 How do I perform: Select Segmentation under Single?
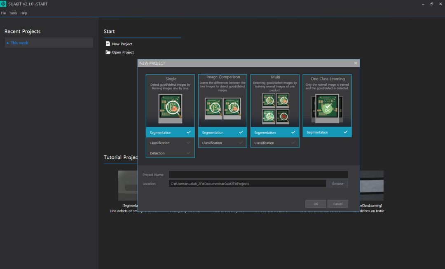point(170,133)
